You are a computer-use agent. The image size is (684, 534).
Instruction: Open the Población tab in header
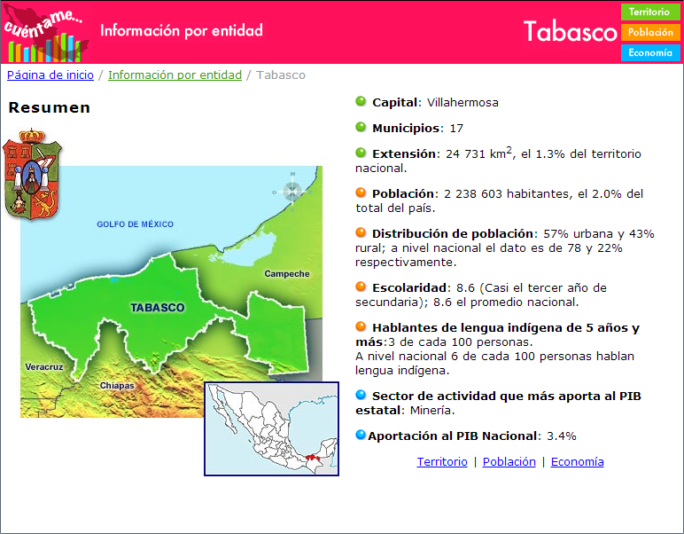[x=650, y=32]
